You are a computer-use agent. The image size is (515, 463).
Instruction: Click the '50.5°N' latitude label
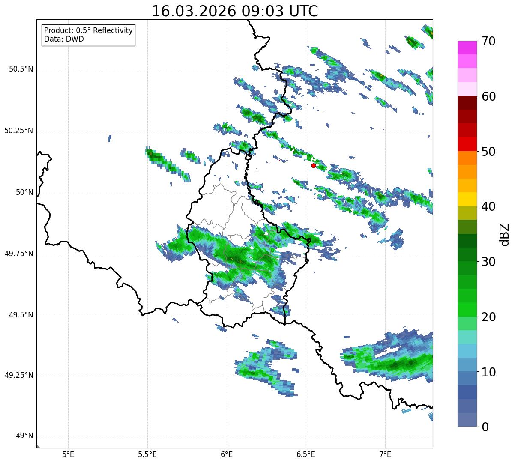(x=21, y=69)
